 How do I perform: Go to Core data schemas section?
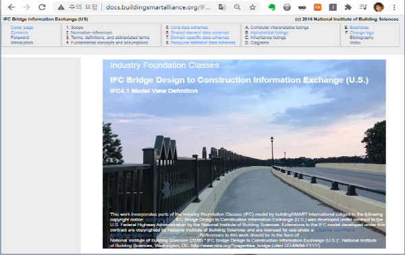click(x=189, y=28)
